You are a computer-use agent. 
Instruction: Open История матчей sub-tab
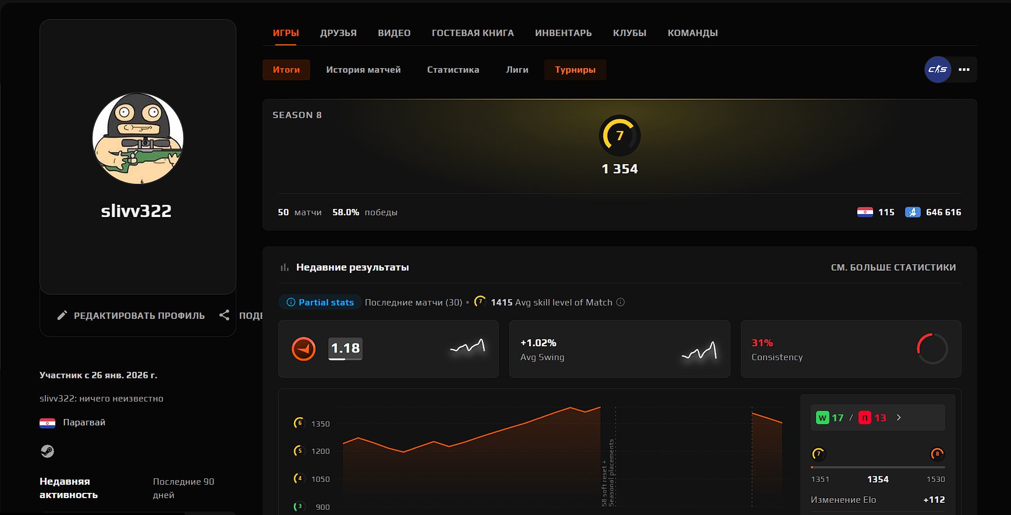[x=363, y=70]
